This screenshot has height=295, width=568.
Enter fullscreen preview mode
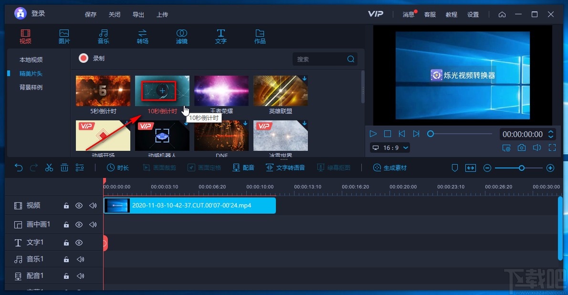(x=552, y=148)
